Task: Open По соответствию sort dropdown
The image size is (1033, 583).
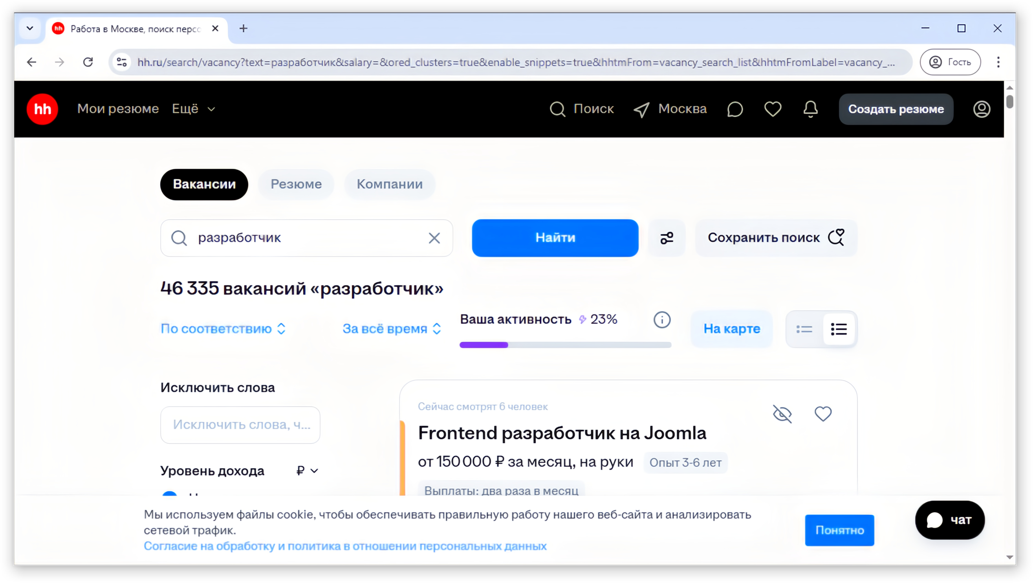Action: 223,329
